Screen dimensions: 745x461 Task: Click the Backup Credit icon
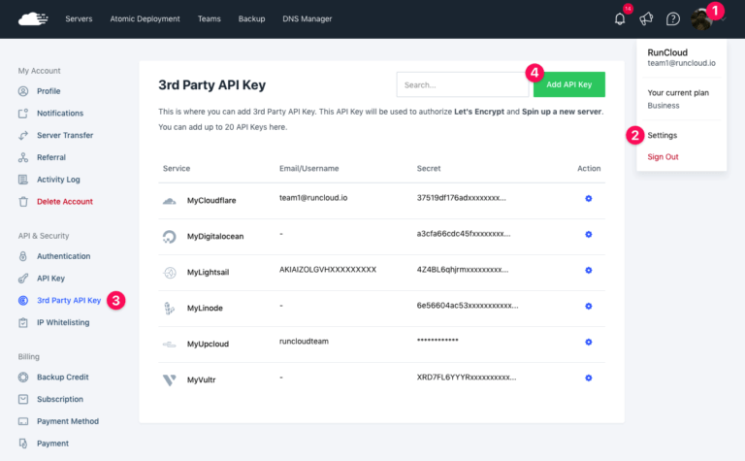point(23,378)
